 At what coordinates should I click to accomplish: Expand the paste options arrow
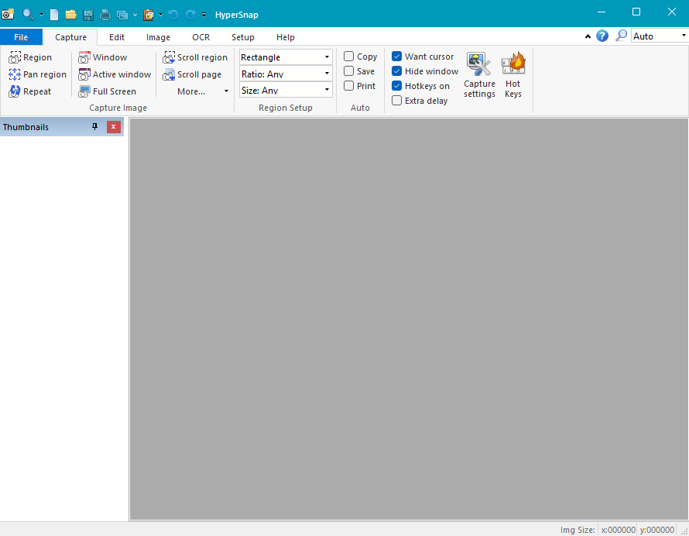pos(160,15)
